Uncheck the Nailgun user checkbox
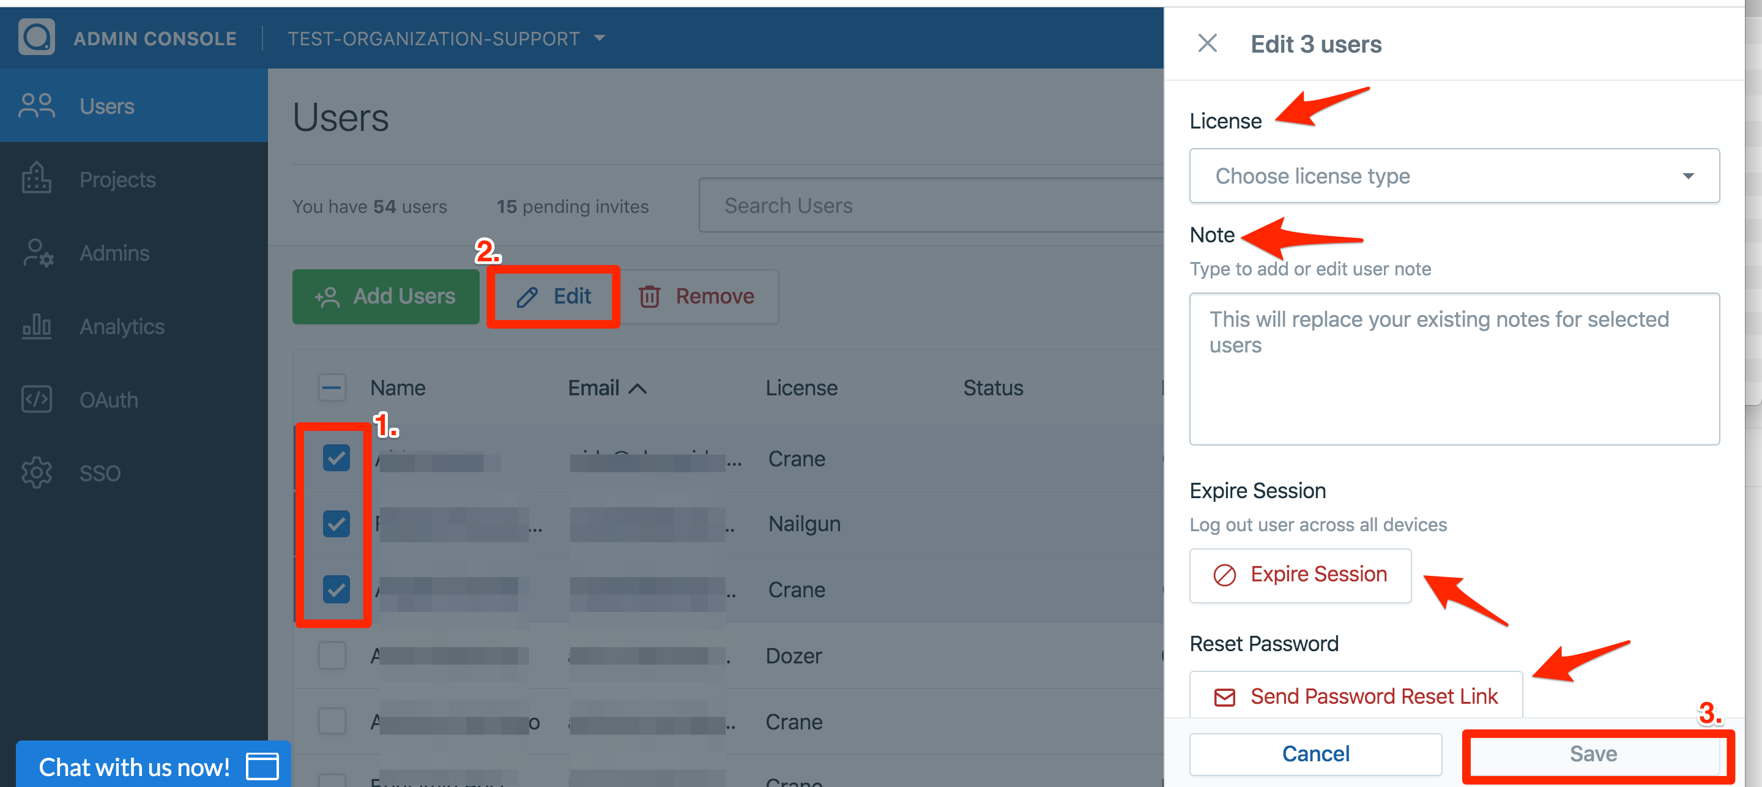Viewport: 1762px width, 787px height. coord(336,523)
